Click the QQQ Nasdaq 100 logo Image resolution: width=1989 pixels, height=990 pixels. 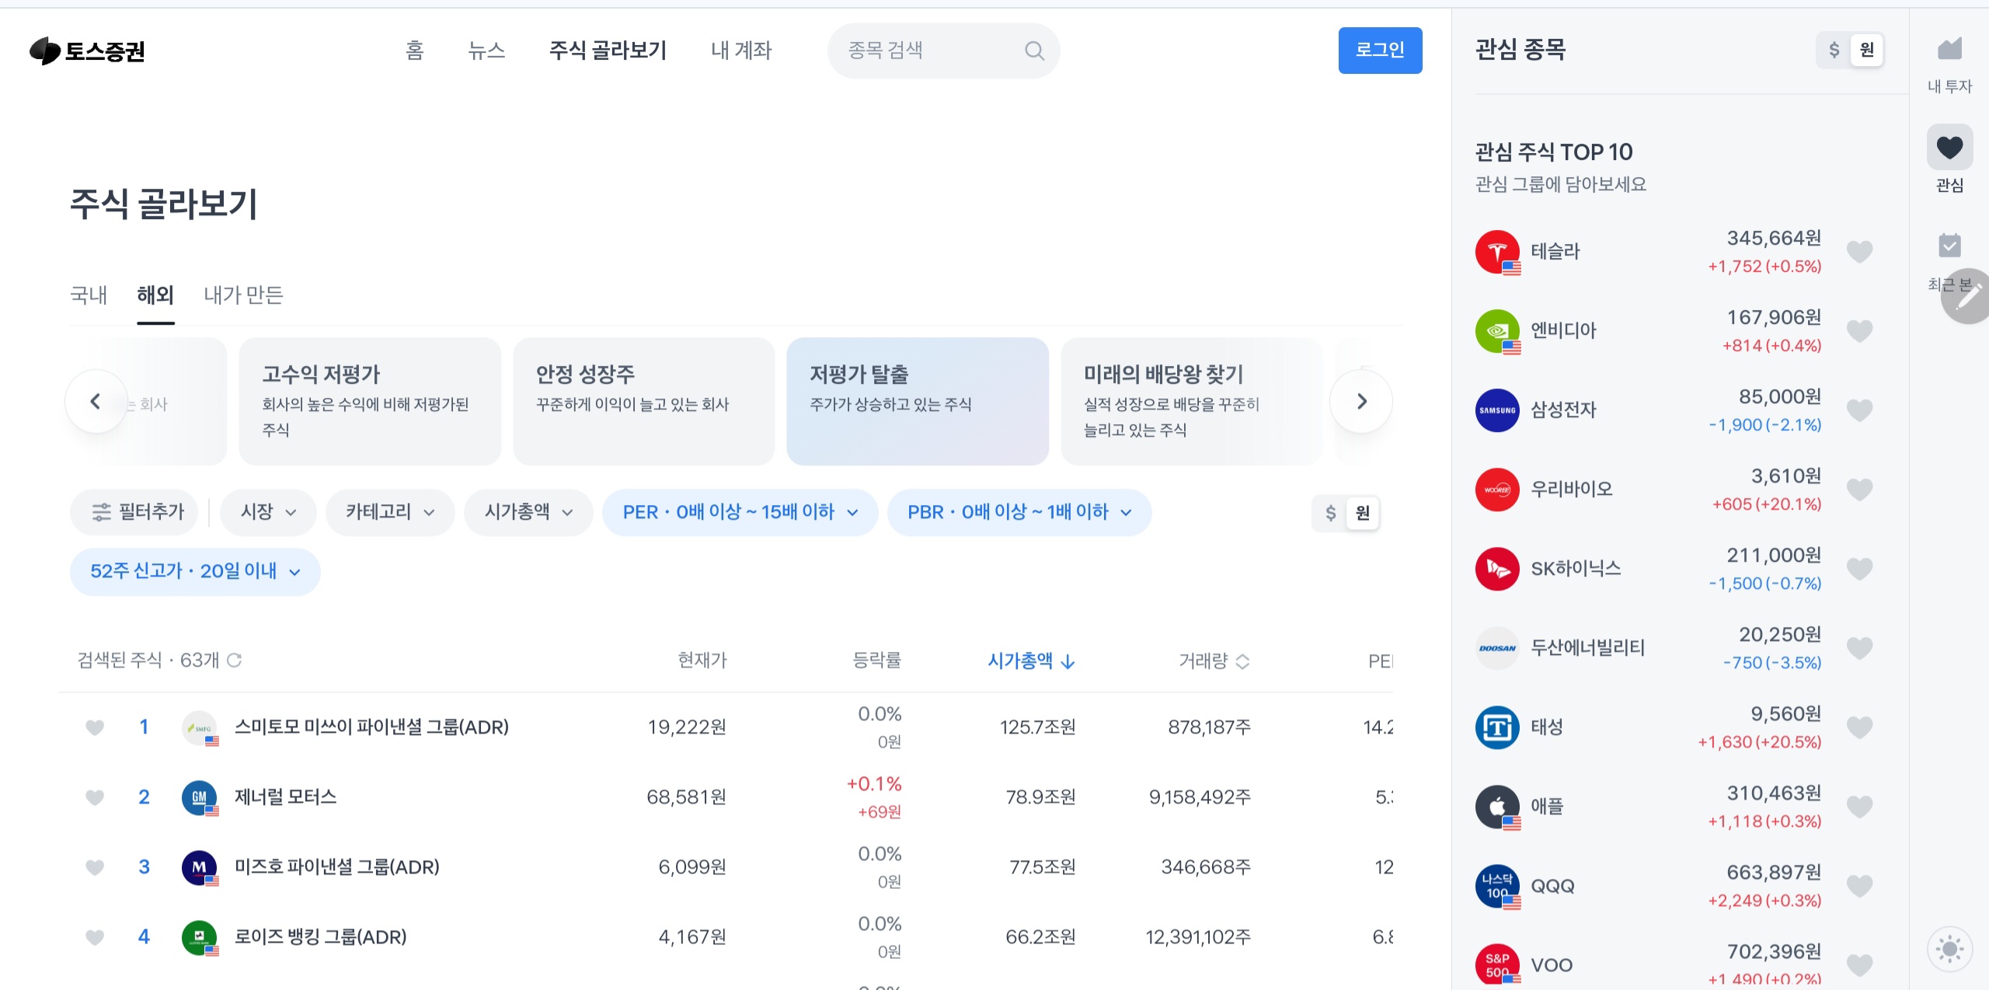pyautogui.click(x=1497, y=886)
